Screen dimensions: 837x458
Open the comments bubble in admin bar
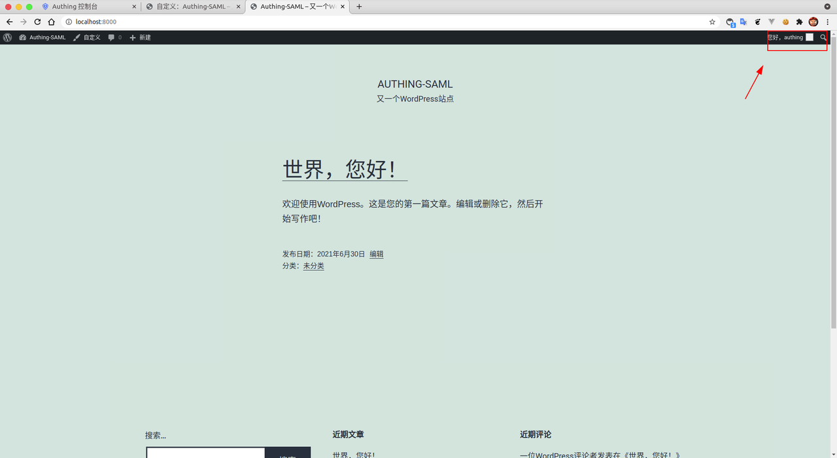tap(115, 37)
